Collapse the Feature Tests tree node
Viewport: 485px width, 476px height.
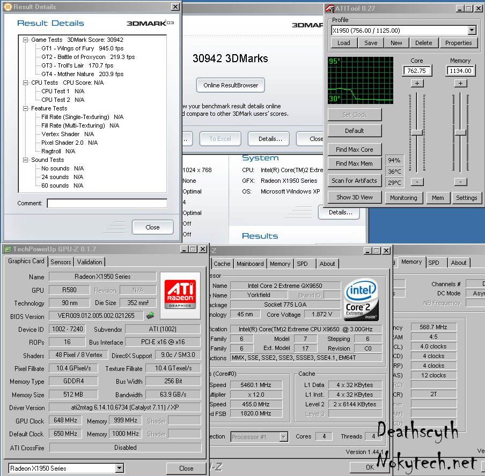[25, 108]
